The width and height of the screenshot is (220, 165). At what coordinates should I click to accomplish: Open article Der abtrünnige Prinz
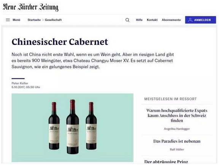tap(166, 162)
